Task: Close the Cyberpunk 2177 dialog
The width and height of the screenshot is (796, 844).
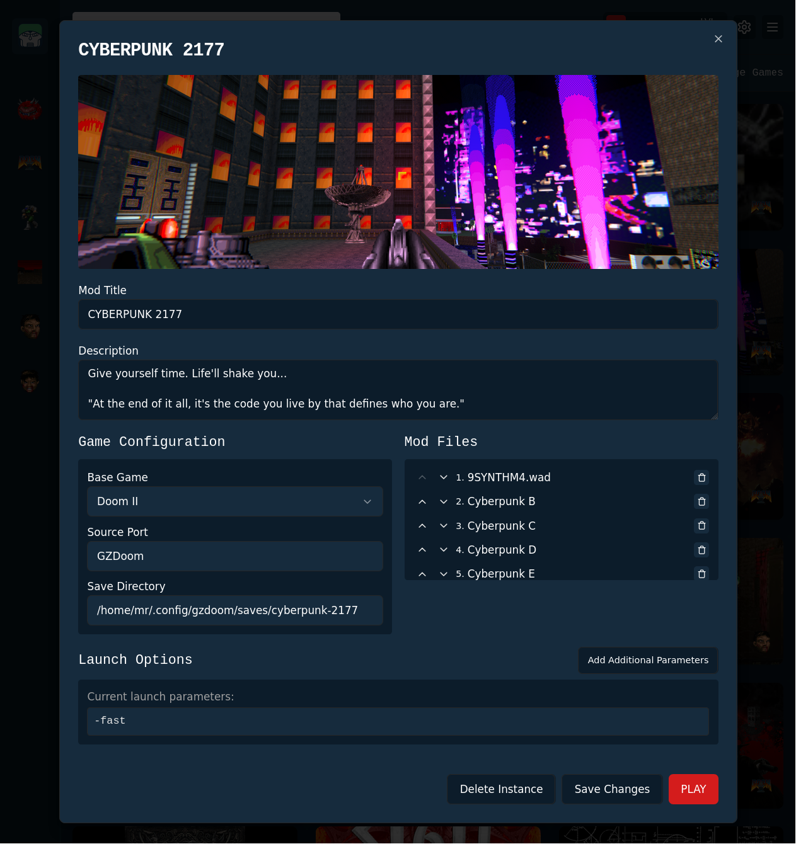Action: click(718, 39)
